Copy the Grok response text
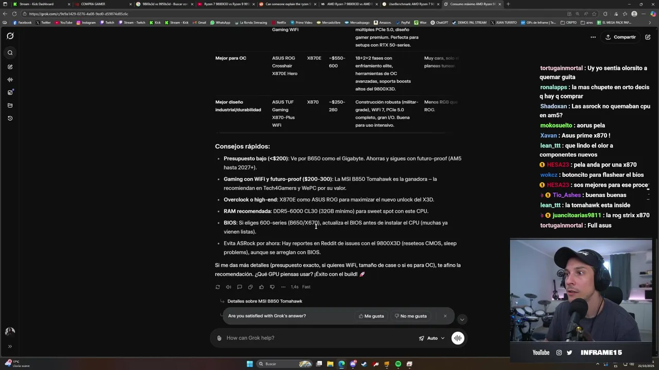 pos(250,287)
